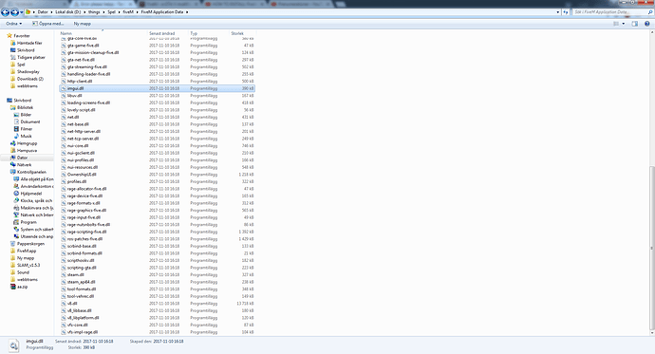Change the view with the view icon

[616, 24]
